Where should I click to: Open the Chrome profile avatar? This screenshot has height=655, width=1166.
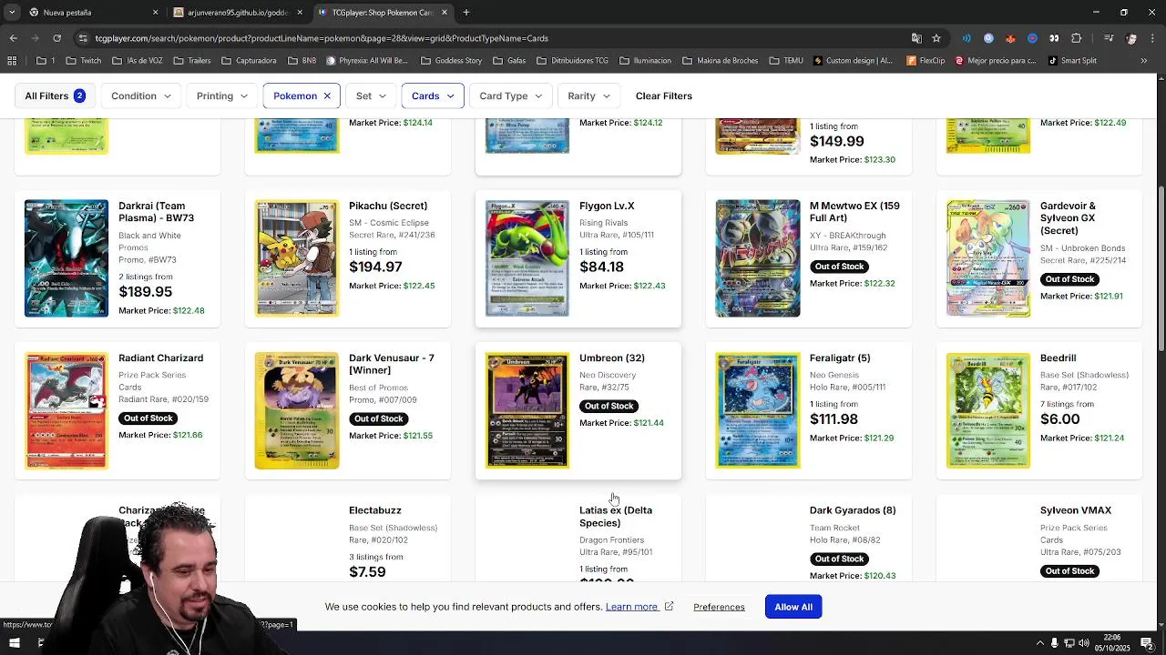click(x=1131, y=38)
